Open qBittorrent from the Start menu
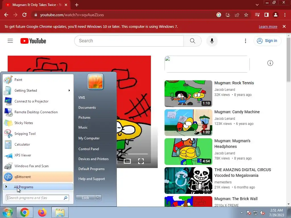The height and width of the screenshot is (218, 291). [38, 177]
